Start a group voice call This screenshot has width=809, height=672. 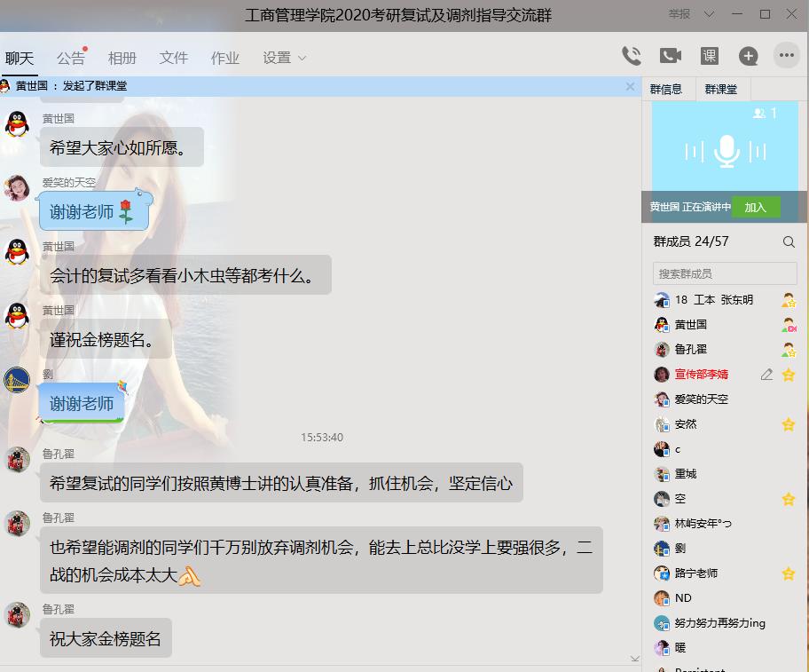click(631, 56)
